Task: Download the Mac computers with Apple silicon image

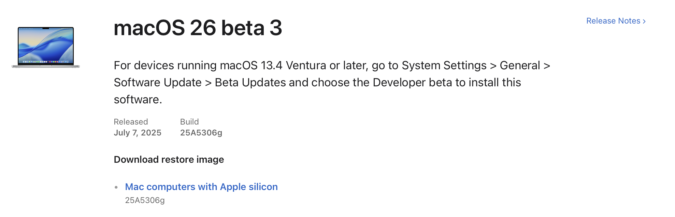Action: click(x=201, y=187)
